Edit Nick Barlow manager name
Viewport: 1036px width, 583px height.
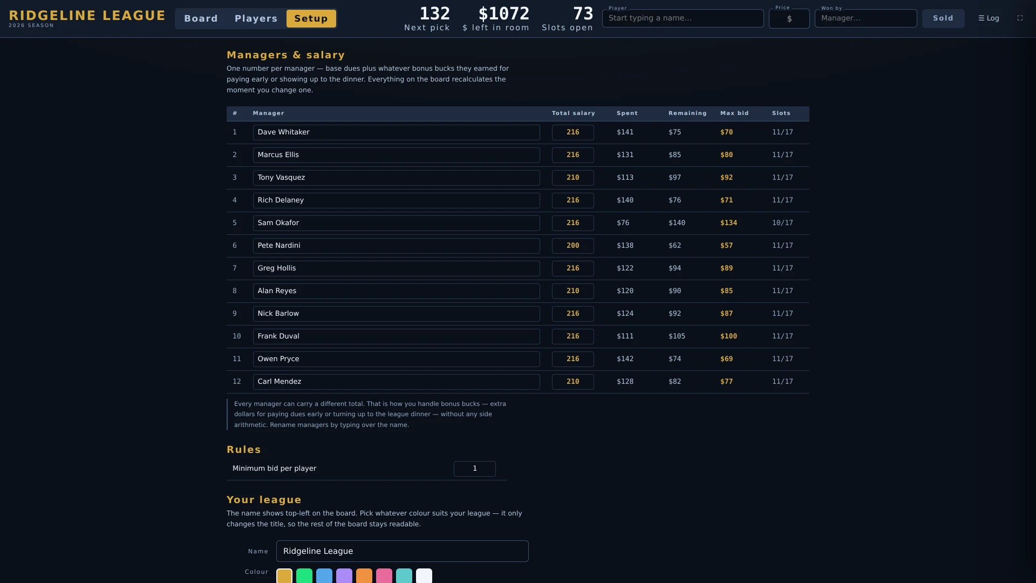(396, 314)
